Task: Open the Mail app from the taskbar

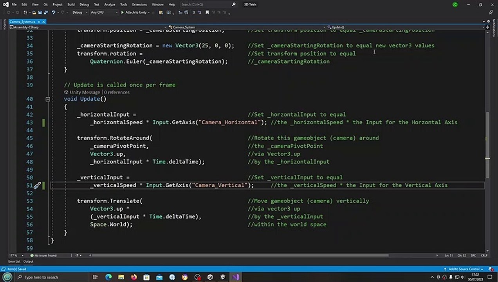Action: coord(159,277)
